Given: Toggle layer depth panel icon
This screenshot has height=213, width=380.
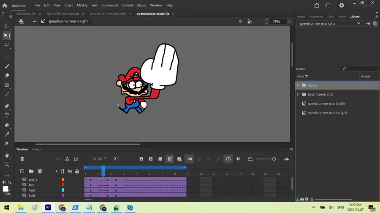Looking at the screenshot, I should 22,159.
